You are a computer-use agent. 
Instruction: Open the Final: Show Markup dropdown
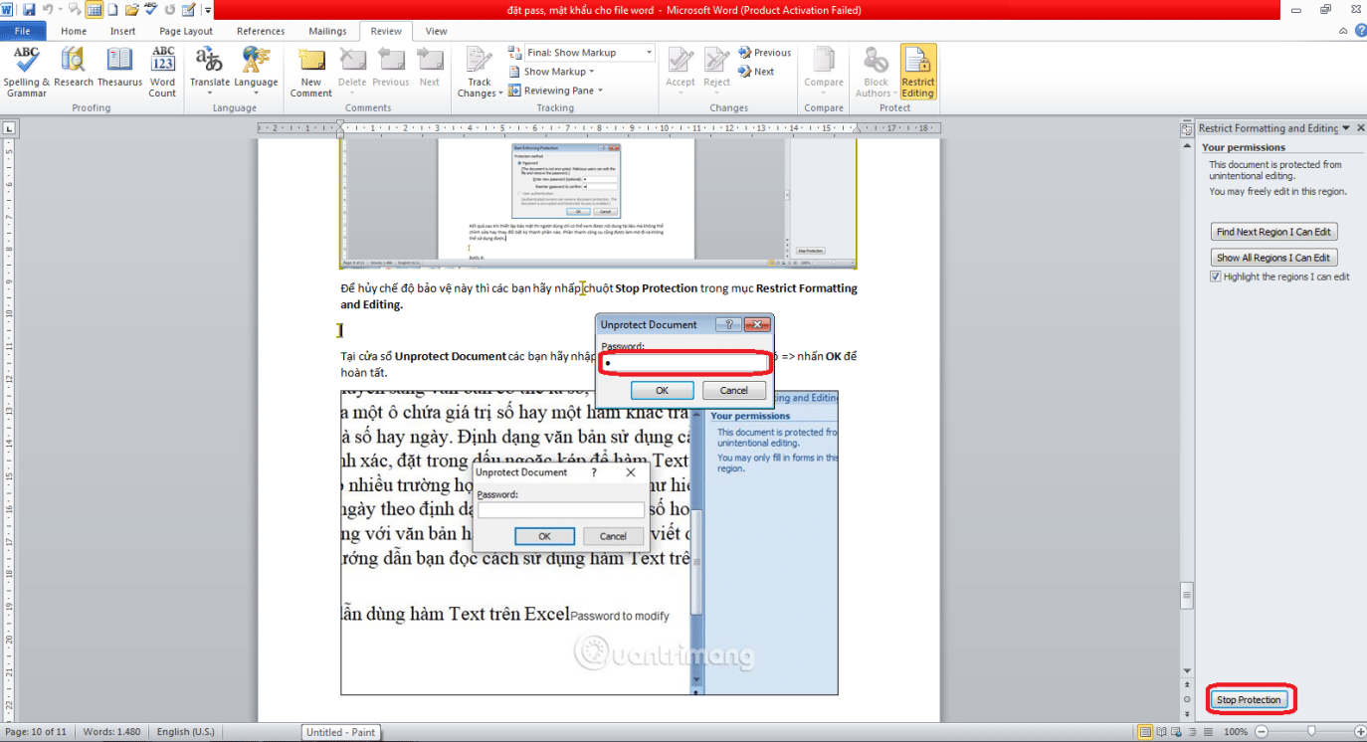(648, 53)
